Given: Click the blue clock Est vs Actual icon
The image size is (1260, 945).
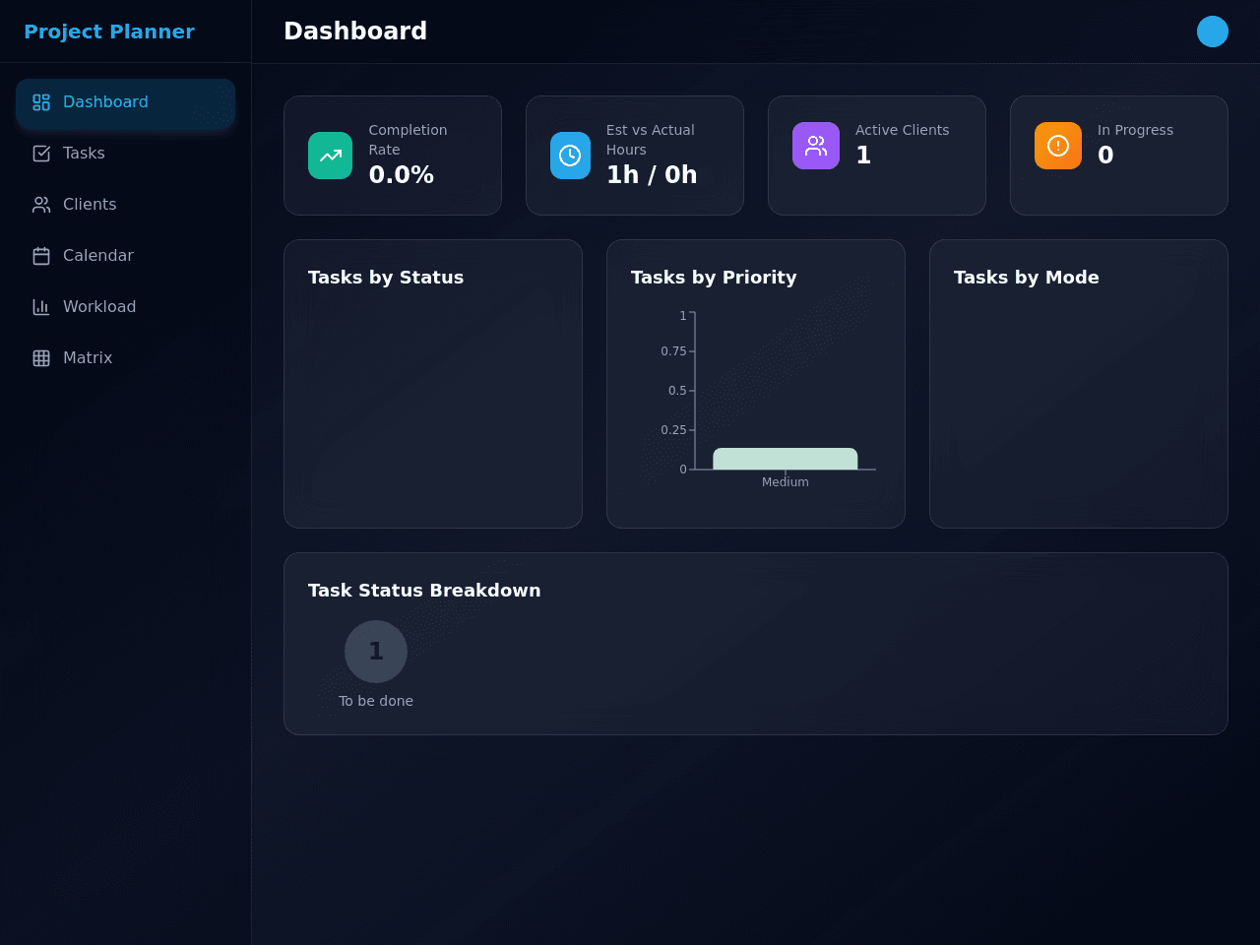Looking at the screenshot, I should [x=570, y=156].
